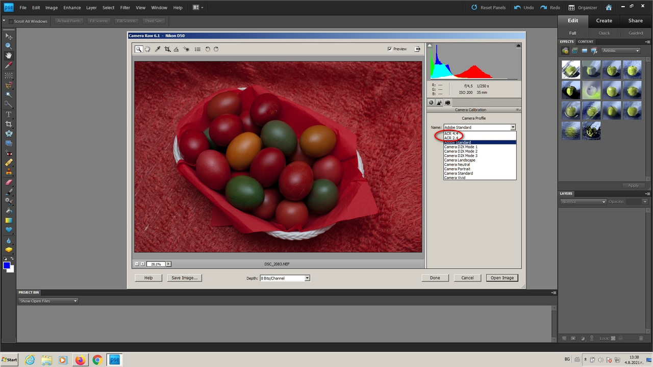The height and width of the screenshot is (367, 653).
Task: Select the Gradient tool
Action: point(9,221)
